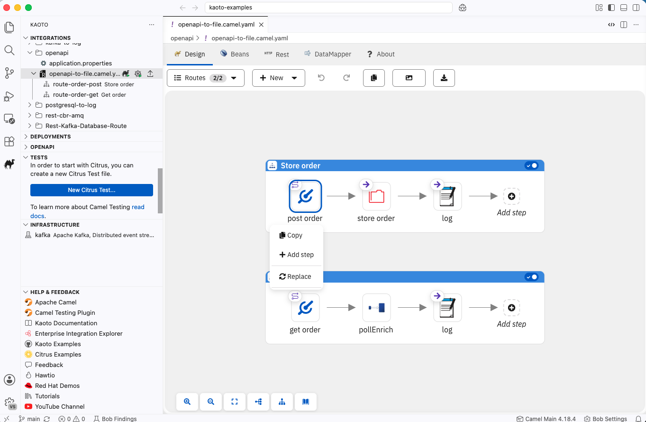This screenshot has width=646, height=422.
Task: Open the catalog book icon
Action: [306, 402]
